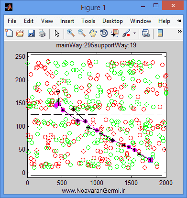The height and width of the screenshot is (198, 187).
Task: Open the File menu
Action: click(x=12, y=21)
